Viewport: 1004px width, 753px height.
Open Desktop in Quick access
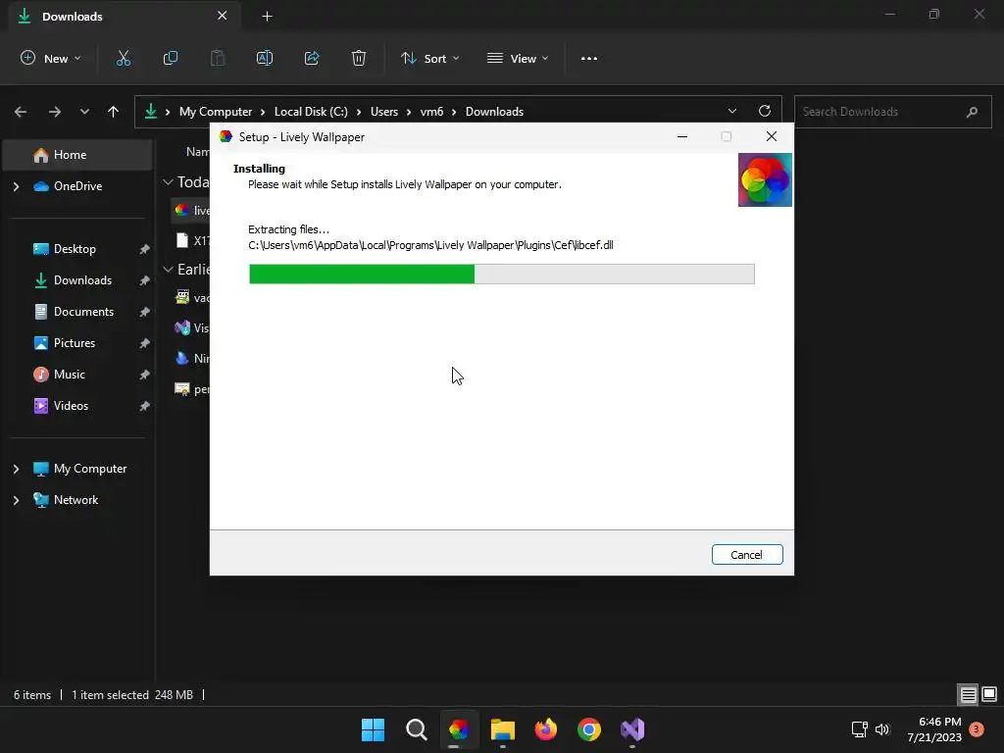[75, 249]
